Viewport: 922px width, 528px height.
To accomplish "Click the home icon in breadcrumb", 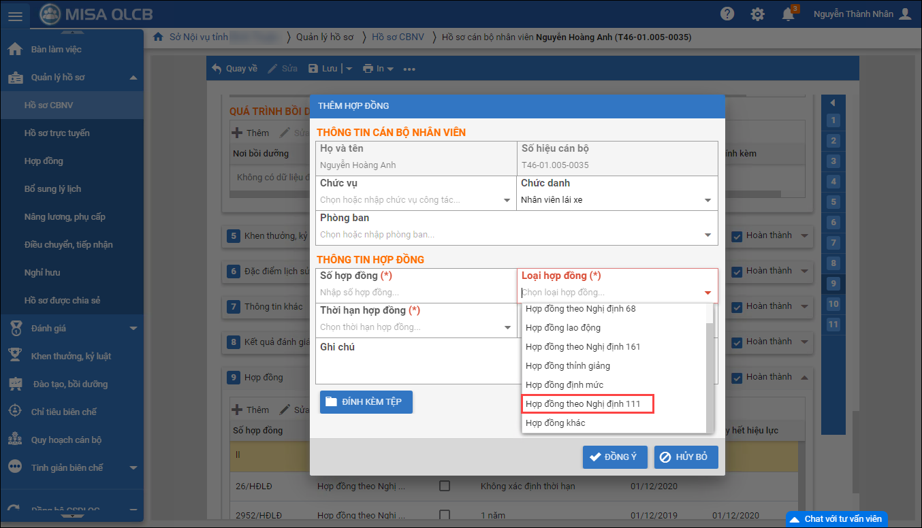I will tap(158, 37).
